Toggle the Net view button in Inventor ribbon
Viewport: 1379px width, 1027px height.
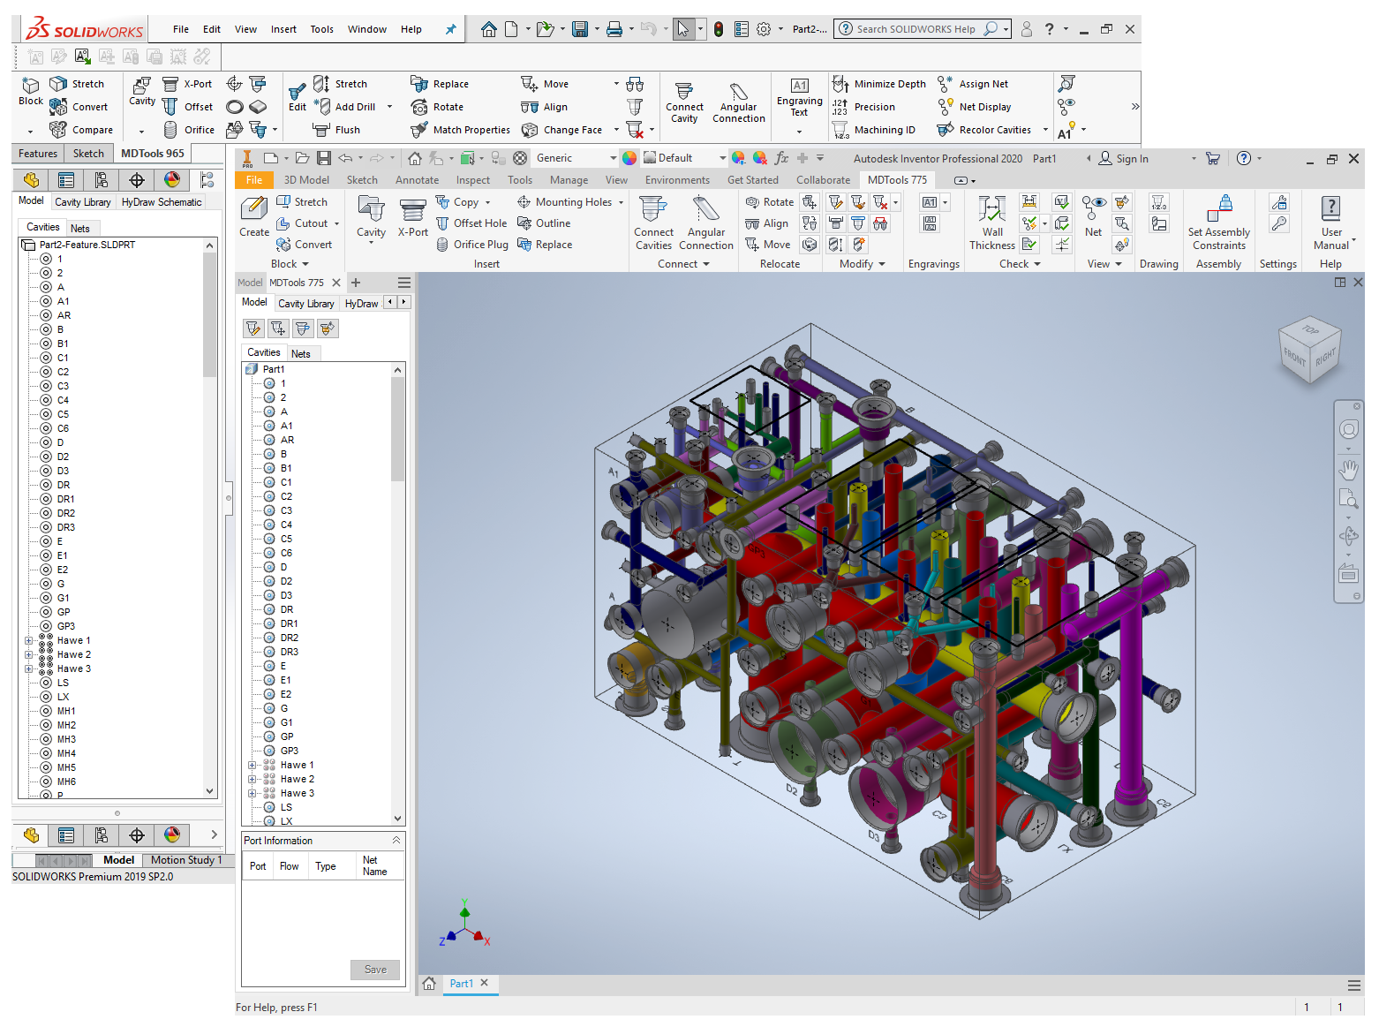tap(1093, 217)
